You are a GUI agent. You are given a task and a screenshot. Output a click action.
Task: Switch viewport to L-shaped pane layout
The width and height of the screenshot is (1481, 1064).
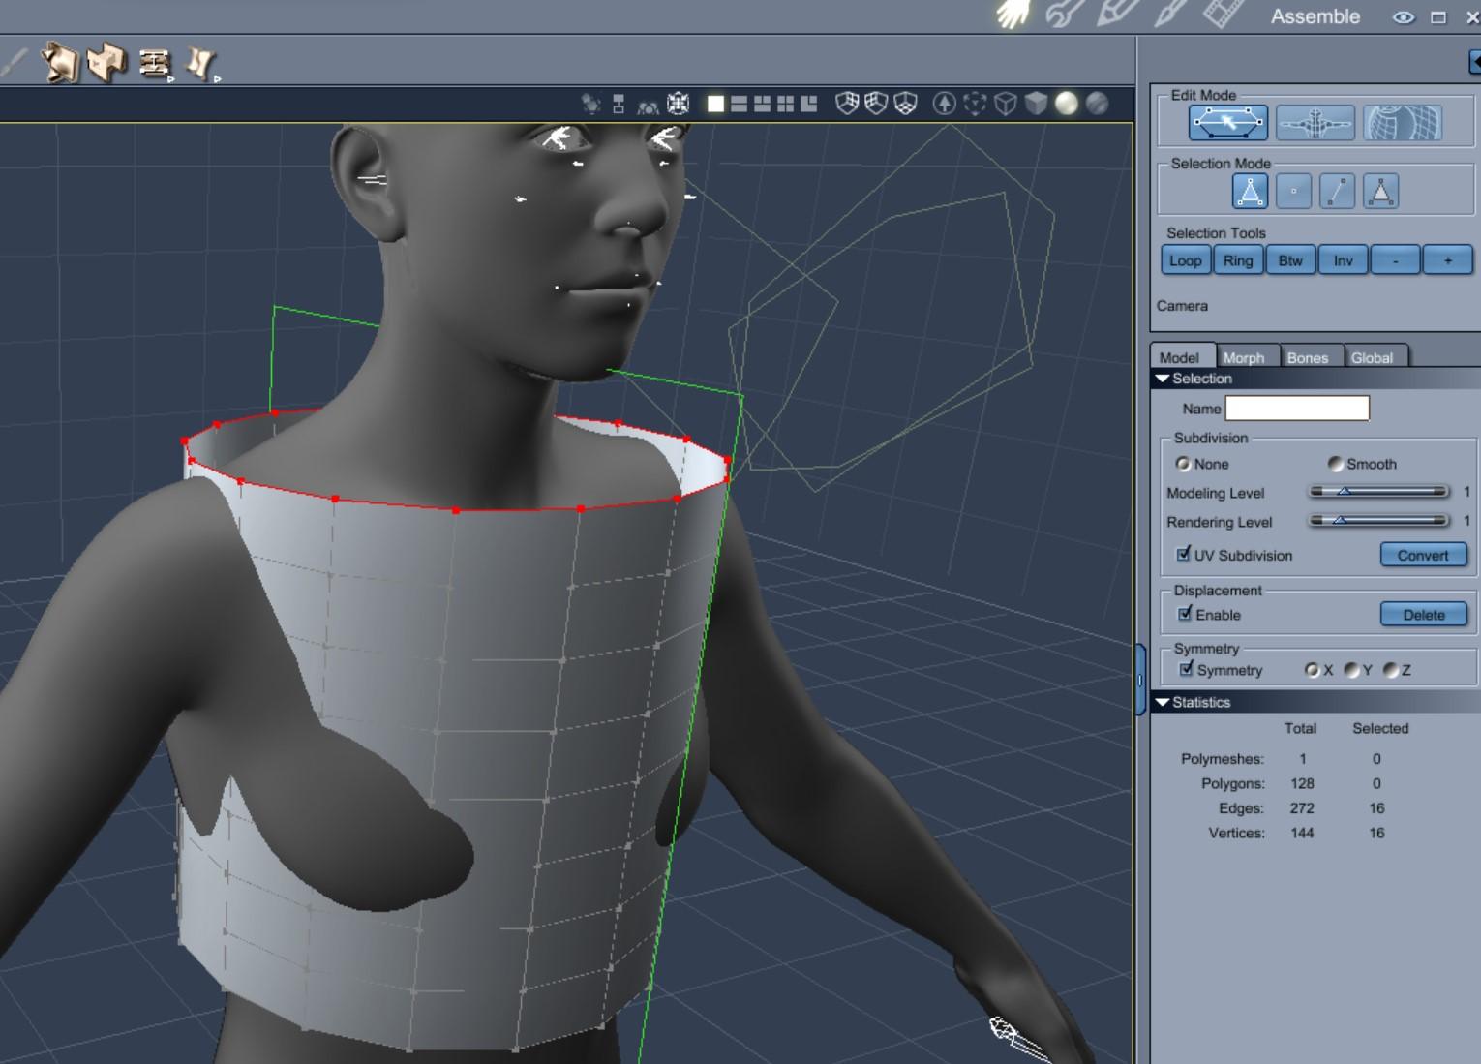[809, 104]
